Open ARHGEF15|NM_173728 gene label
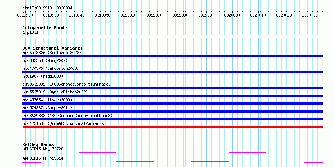Image resolution: width=334 pixels, height=167 pixels. (43, 149)
